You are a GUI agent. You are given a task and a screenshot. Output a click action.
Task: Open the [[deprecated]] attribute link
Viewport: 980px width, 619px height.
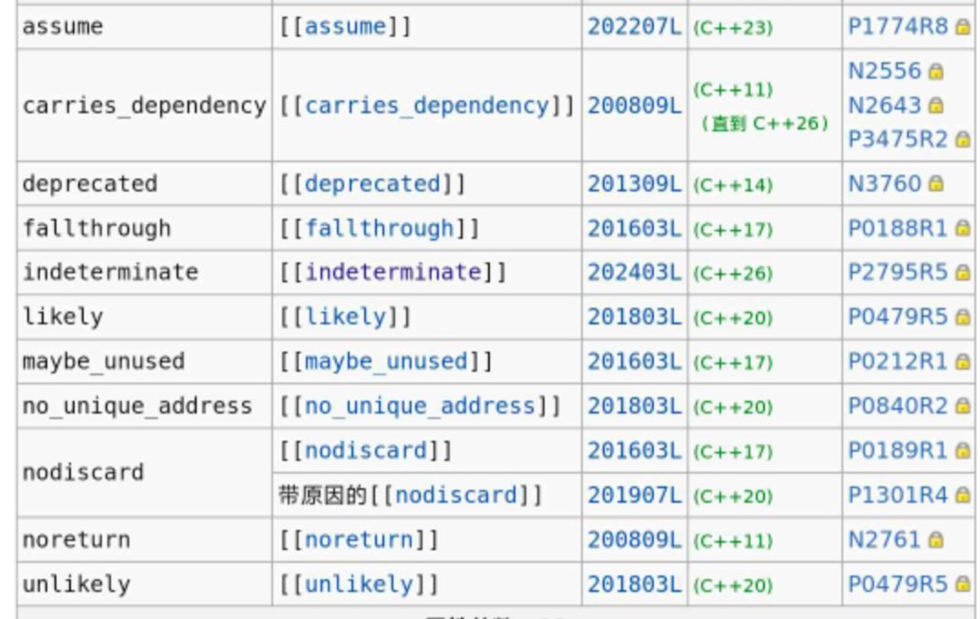(x=373, y=184)
